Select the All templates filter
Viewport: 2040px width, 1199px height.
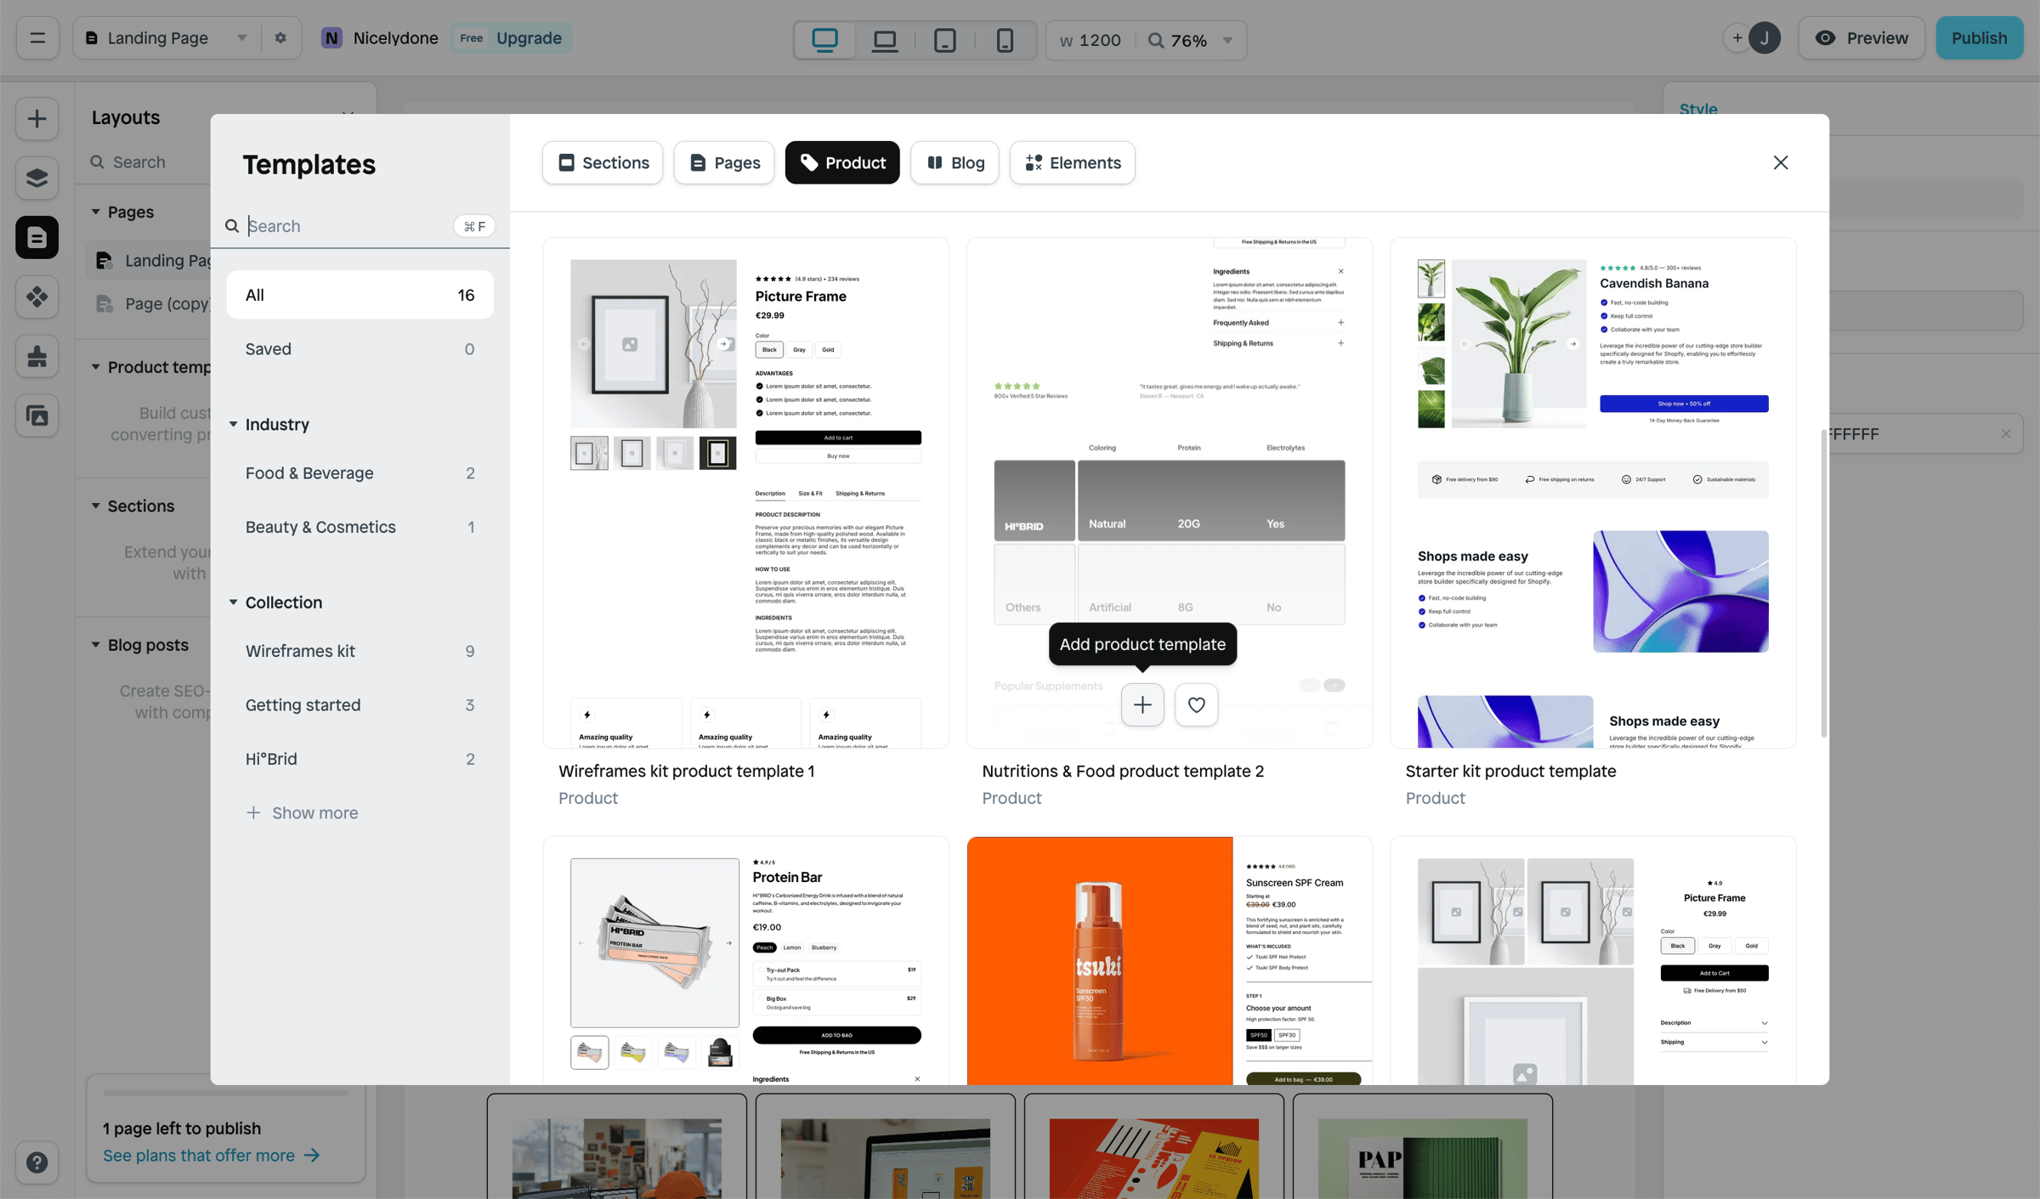[x=360, y=295]
